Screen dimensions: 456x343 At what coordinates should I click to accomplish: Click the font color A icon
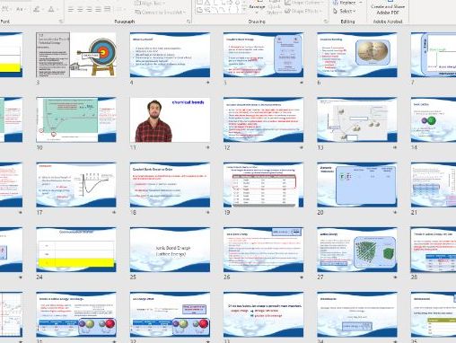pyautogui.click(x=51, y=9)
